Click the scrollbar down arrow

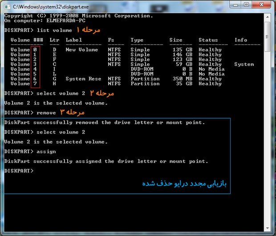pos(268,228)
